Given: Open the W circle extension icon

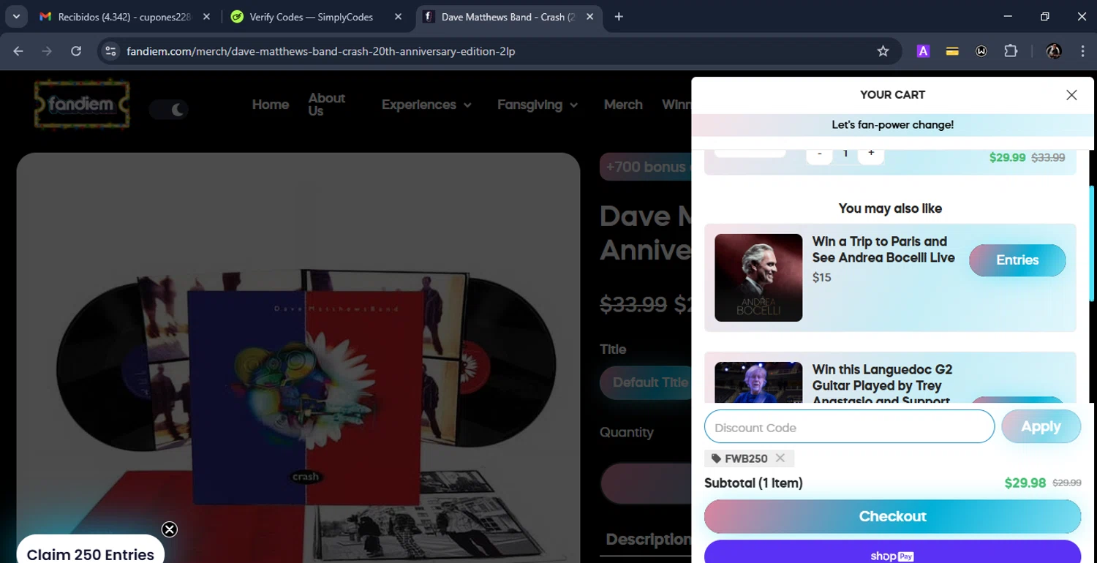Looking at the screenshot, I should coord(981,51).
